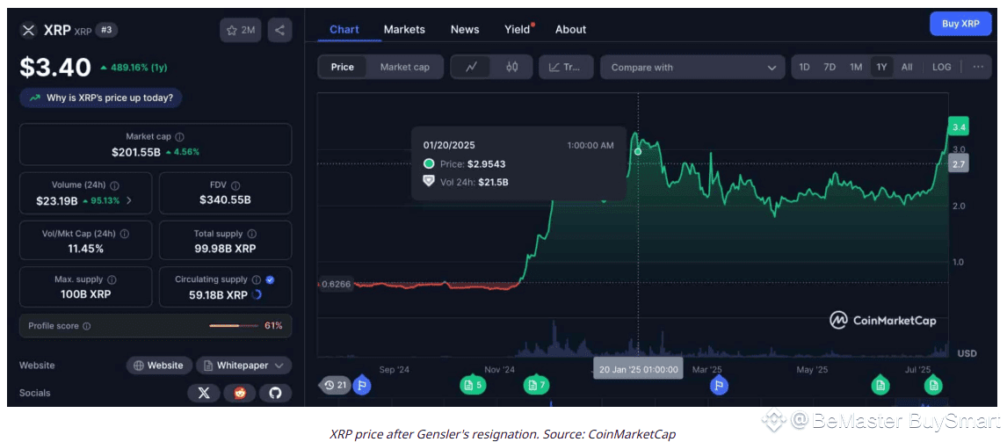
Task: Select the Price toggle
Action: pos(343,67)
